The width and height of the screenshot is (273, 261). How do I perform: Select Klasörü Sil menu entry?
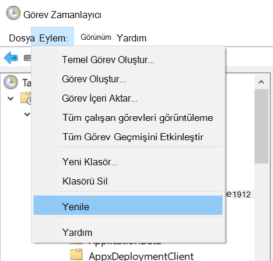coord(128,181)
